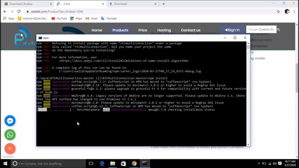
Task: Open the network icon in tray
Action: tap(270, 163)
